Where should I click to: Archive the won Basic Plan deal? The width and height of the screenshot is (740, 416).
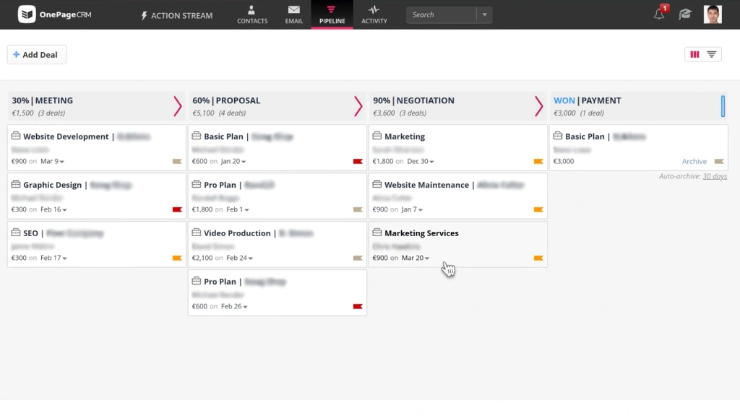tap(694, 161)
